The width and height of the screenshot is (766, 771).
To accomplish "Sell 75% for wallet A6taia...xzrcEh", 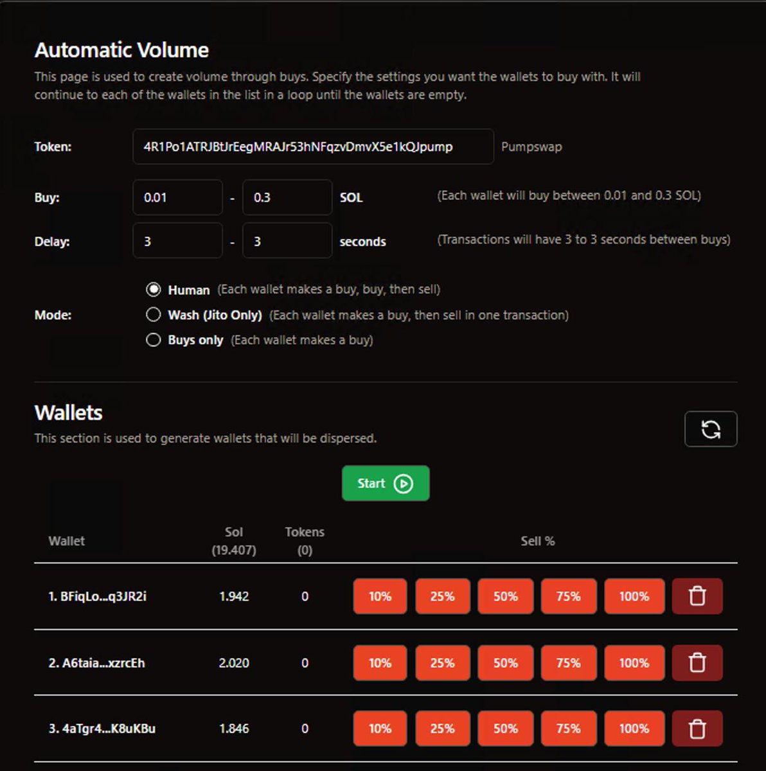I will (x=569, y=662).
